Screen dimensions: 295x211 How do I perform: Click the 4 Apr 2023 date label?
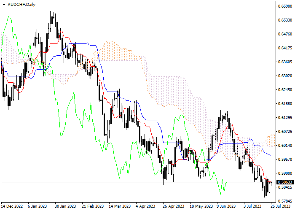pos(146,206)
